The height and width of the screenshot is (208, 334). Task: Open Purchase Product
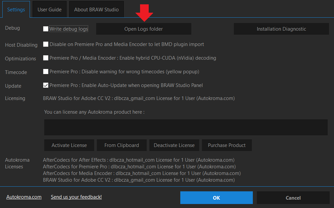(227, 145)
